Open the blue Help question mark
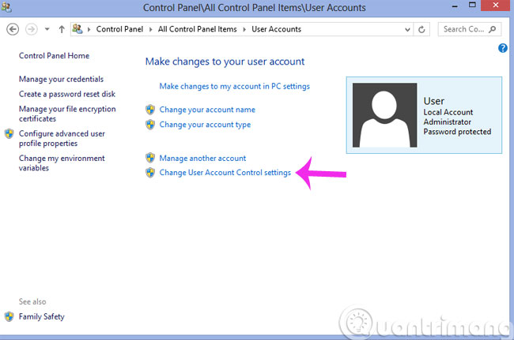The image size is (514, 340). click(502, 48)
